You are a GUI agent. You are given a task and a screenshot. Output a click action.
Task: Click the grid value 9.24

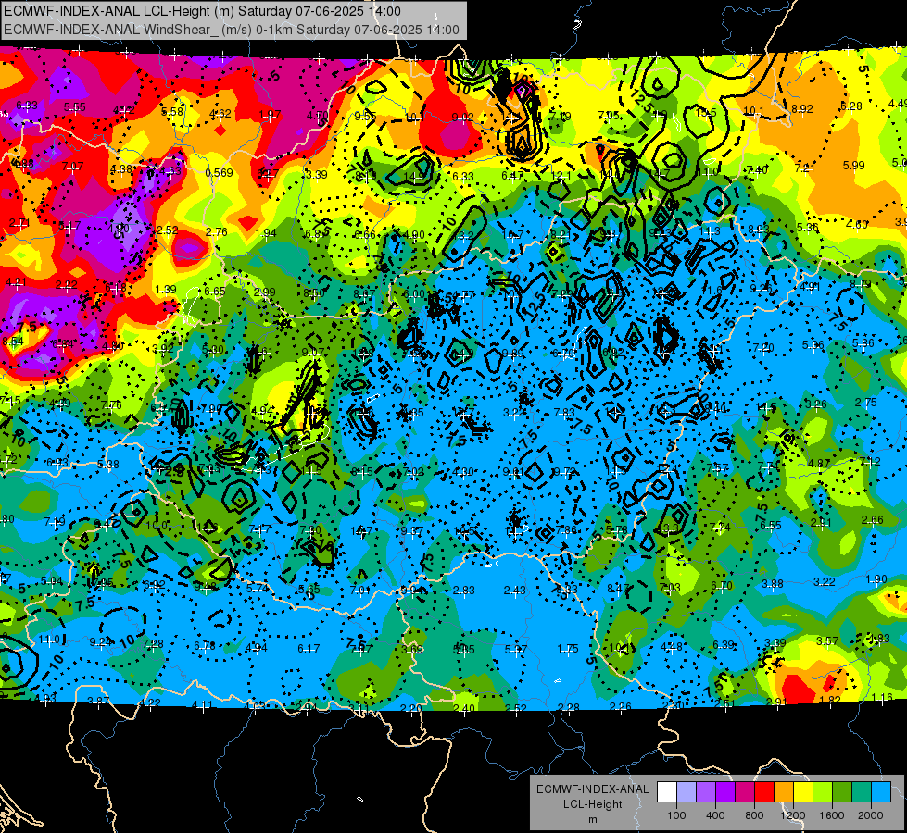(101, 641)
